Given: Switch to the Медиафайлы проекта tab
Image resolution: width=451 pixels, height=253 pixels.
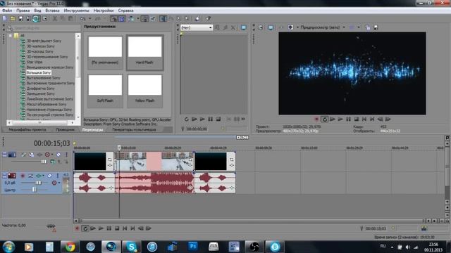Looking at the screenshot, I should pyautogui.click(x=27, y=129).
